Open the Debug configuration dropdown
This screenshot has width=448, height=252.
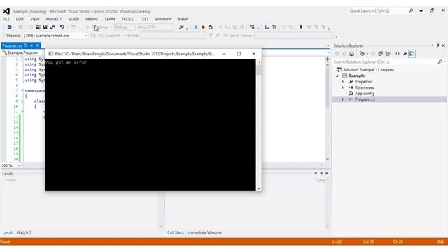125,27
